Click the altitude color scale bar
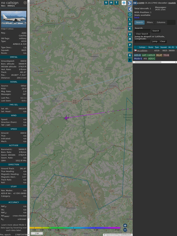This screenshot has width=177, height=236. point(75,228)
